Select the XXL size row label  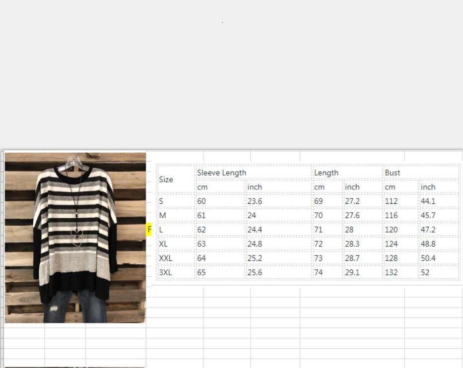click(165, 258)
